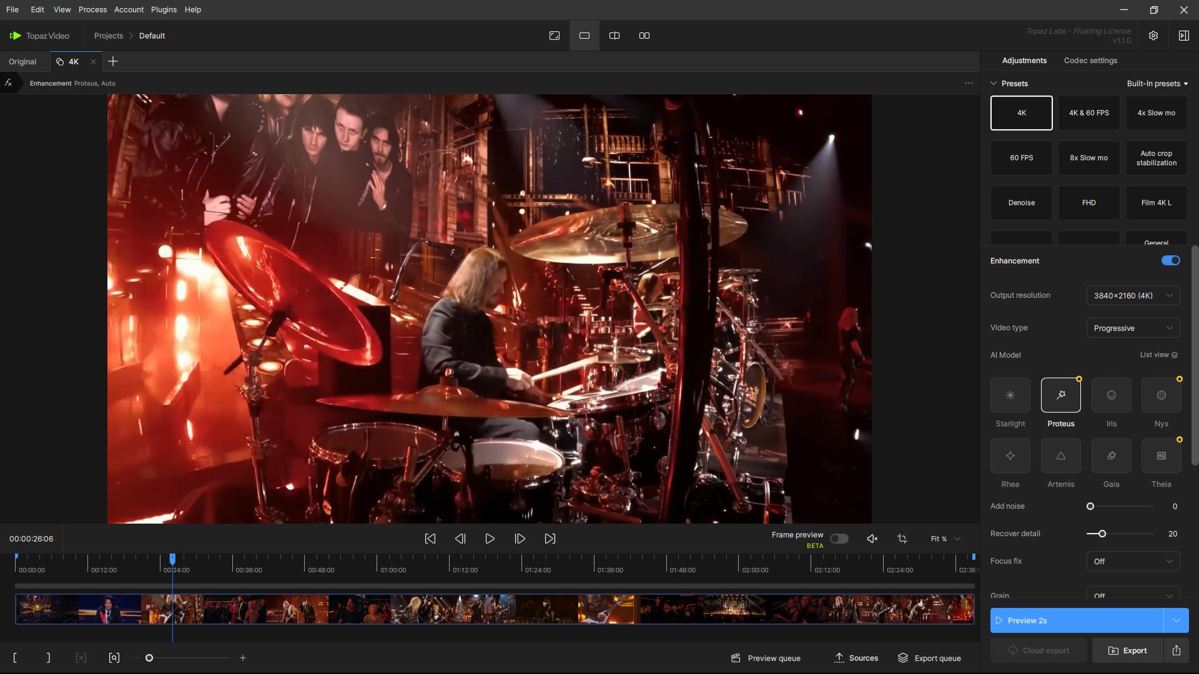
Task: Open the Output resolution dropdown
Action: point(1133,296)
